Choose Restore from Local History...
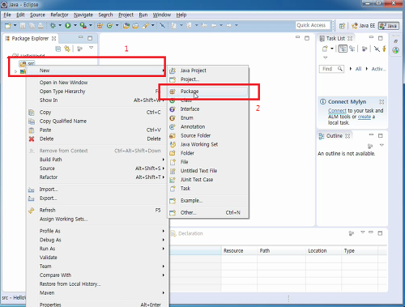 click(x=97, y=284)
